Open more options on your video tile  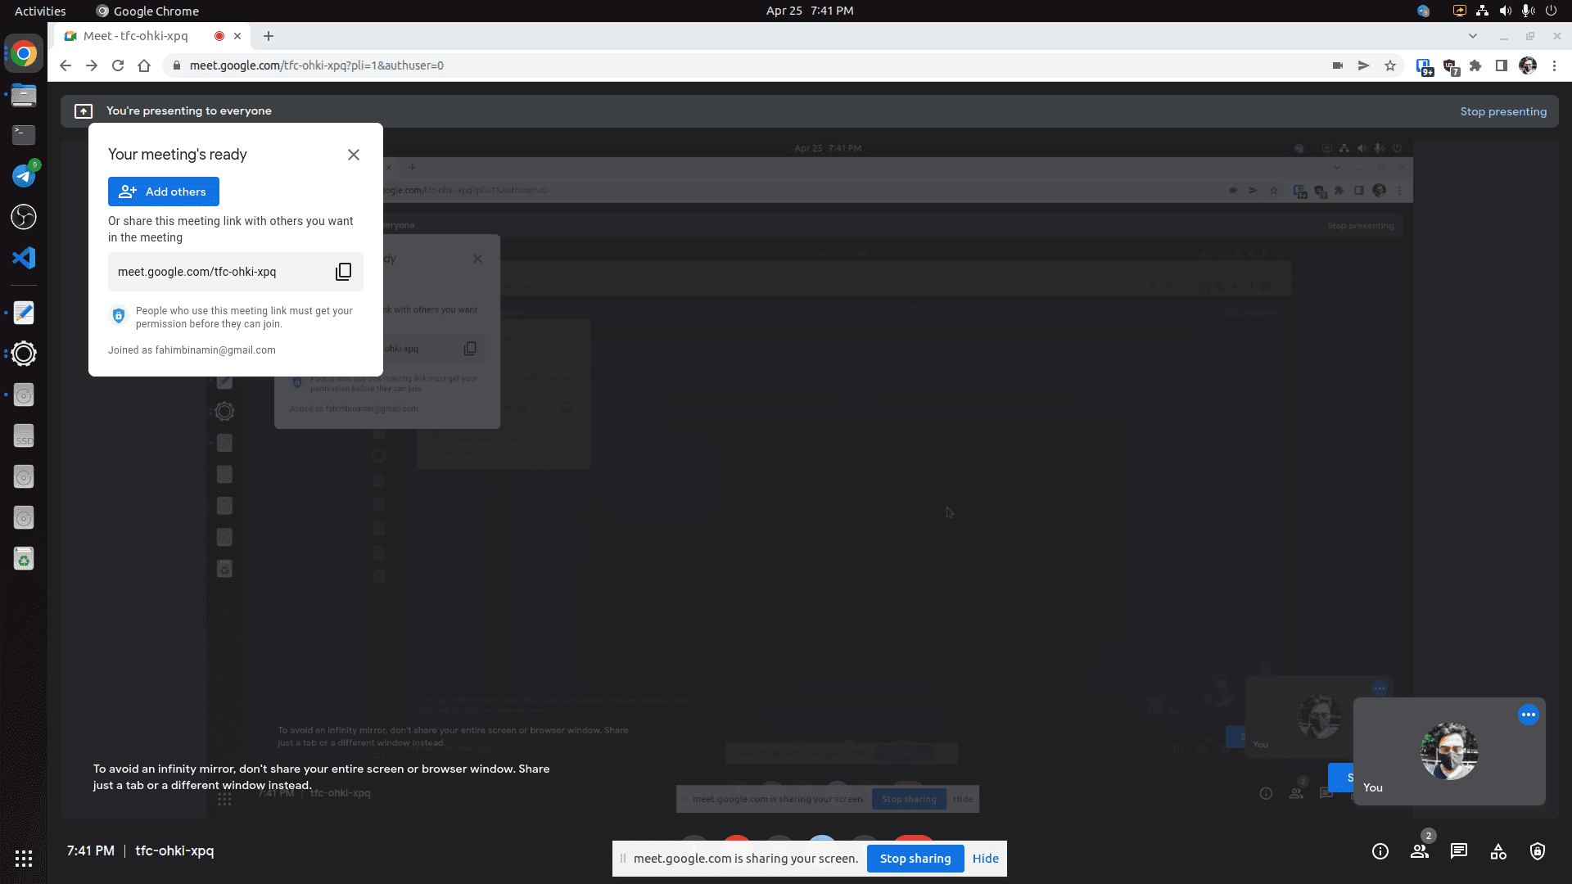pos(1529,715)
